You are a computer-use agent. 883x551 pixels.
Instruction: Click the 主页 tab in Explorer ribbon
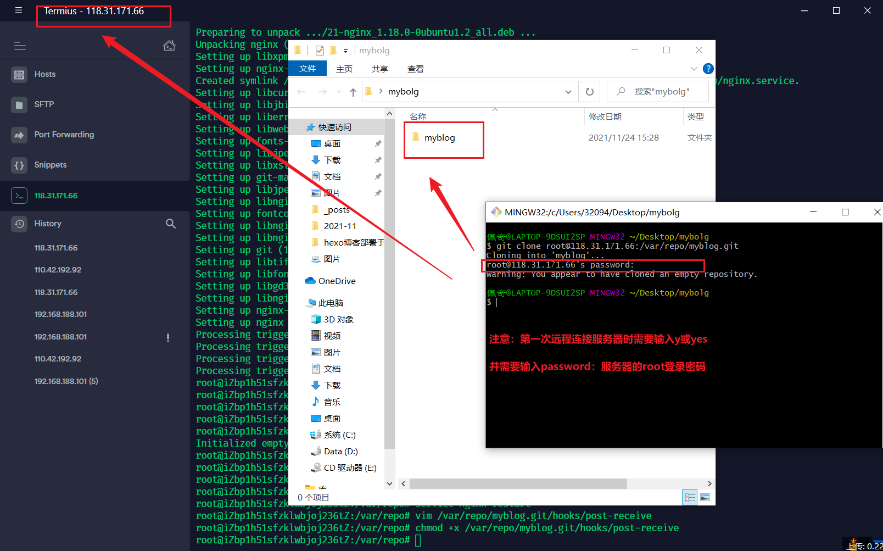[344, 69]
